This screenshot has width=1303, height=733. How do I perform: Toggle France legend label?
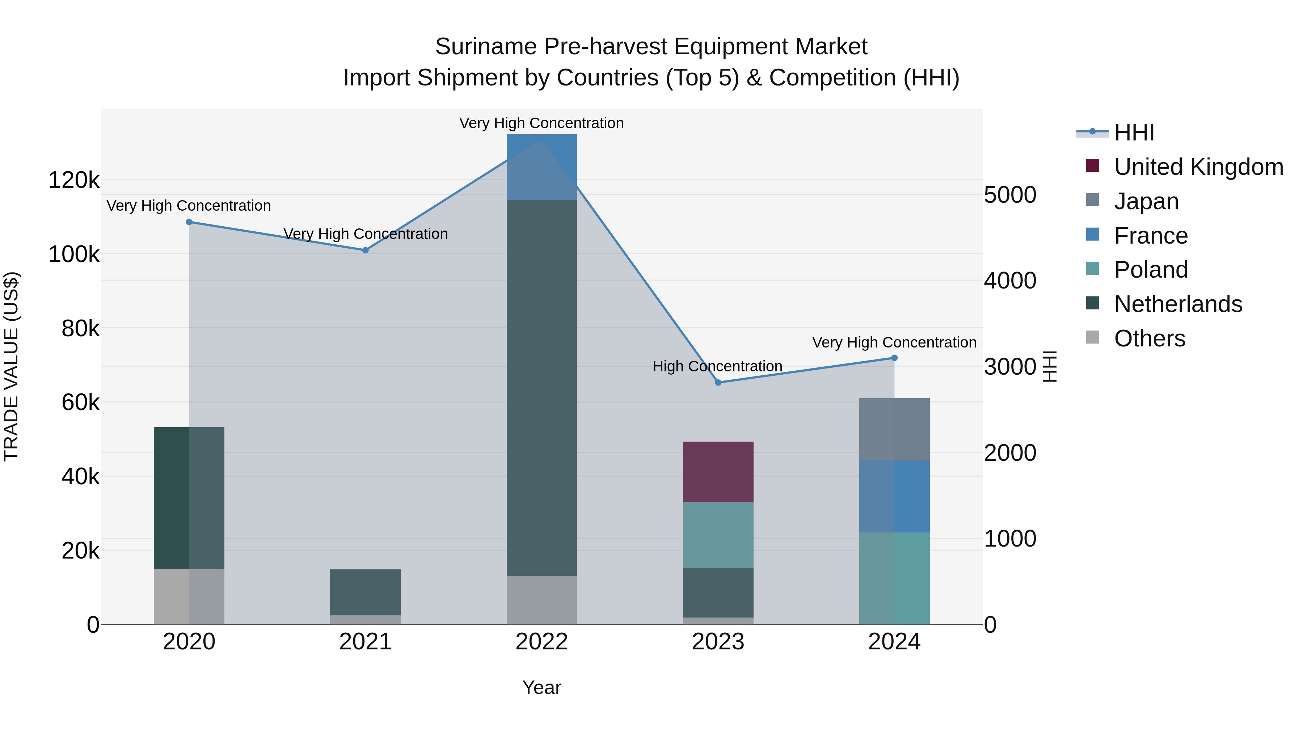coord(1151,236)
